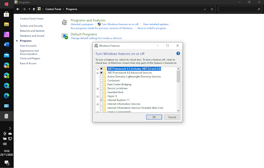Screen dimensions: 264x168
Task: Open recent locations dropdown arrow
Action: click(29, 9)
